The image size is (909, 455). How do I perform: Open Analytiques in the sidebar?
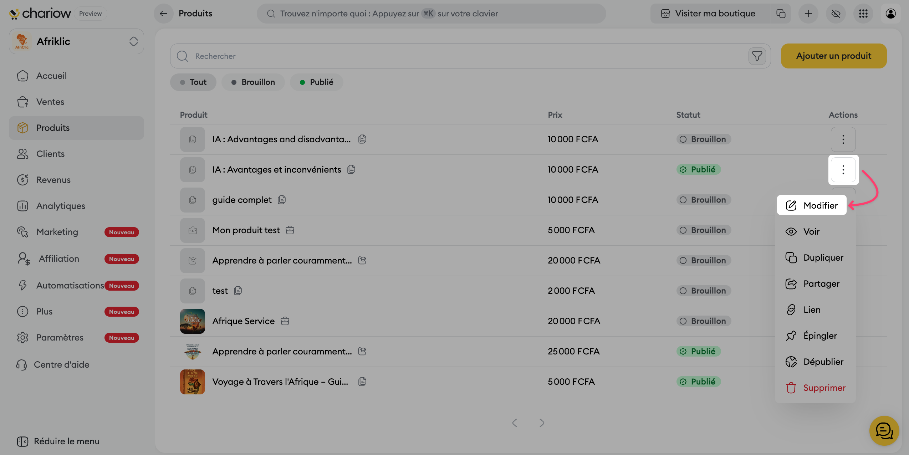(x=61, y=206)
